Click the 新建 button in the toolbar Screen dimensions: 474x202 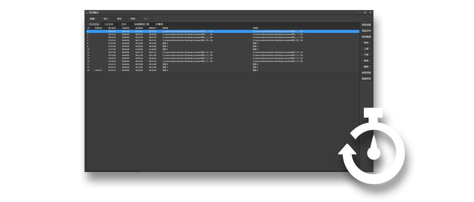pyautogui.click(x=92, y=19)
